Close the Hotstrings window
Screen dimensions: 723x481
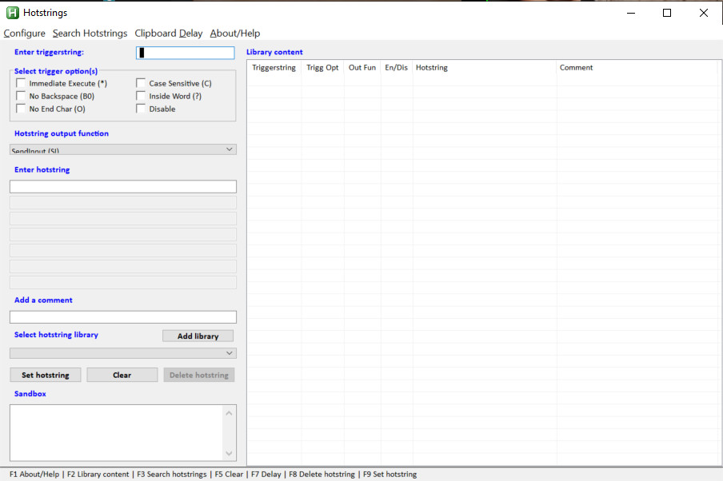tap(704, 13)
